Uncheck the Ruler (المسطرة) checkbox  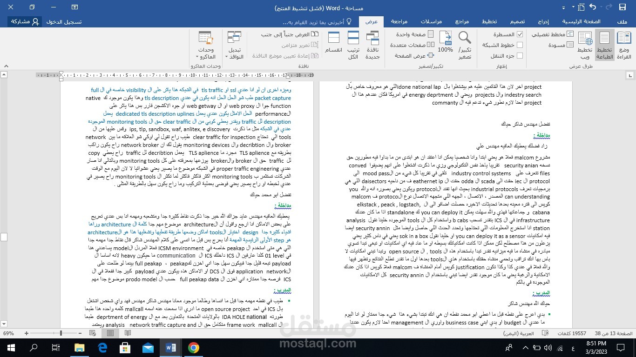coord(520,34)
